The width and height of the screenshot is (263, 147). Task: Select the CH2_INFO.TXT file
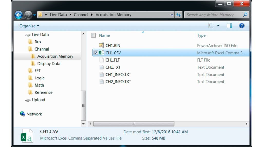click(118, 82)
